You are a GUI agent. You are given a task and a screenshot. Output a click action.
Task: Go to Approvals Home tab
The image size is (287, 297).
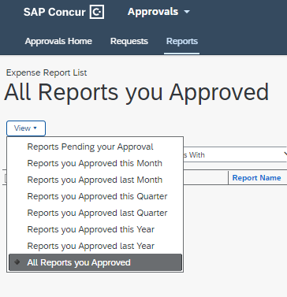58,41
